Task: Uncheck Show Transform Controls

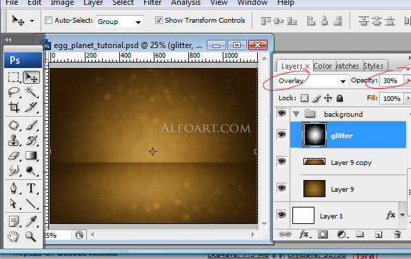Action: (159, 21)
